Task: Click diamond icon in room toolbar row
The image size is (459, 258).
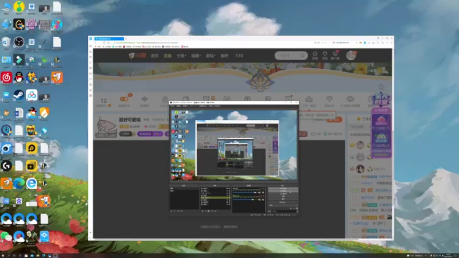Action: point(329,99)
